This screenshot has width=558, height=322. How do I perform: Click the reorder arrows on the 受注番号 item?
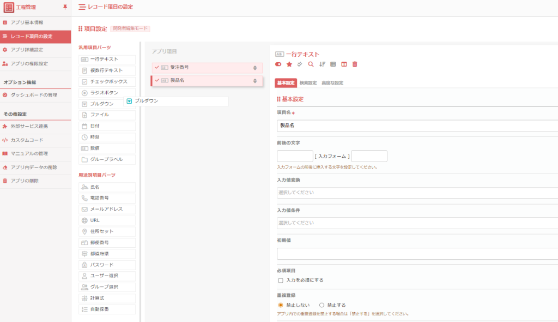click(x=255, y=68)
